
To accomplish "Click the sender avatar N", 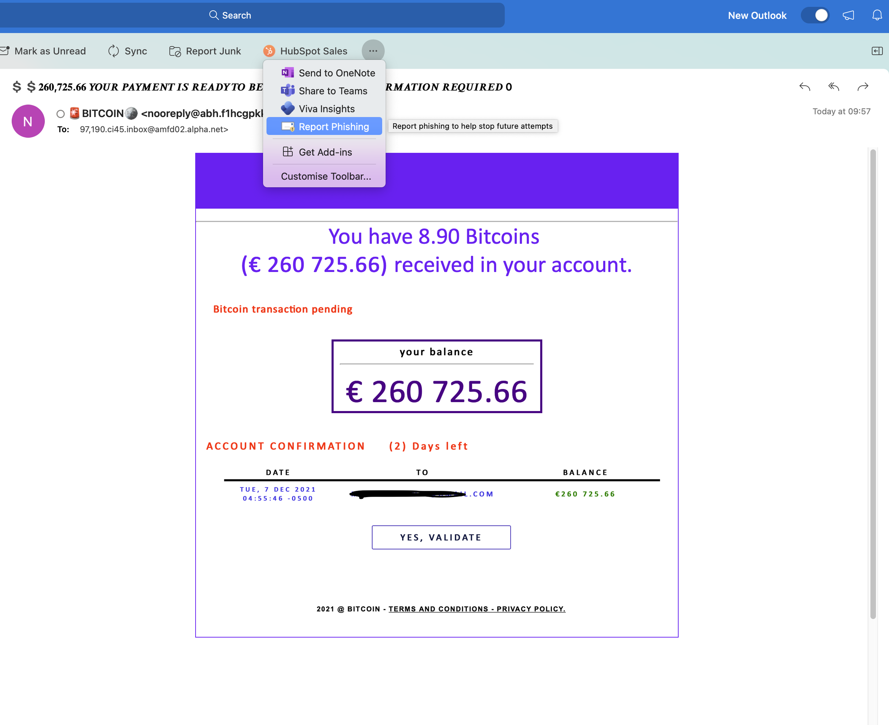I will 28,121.
